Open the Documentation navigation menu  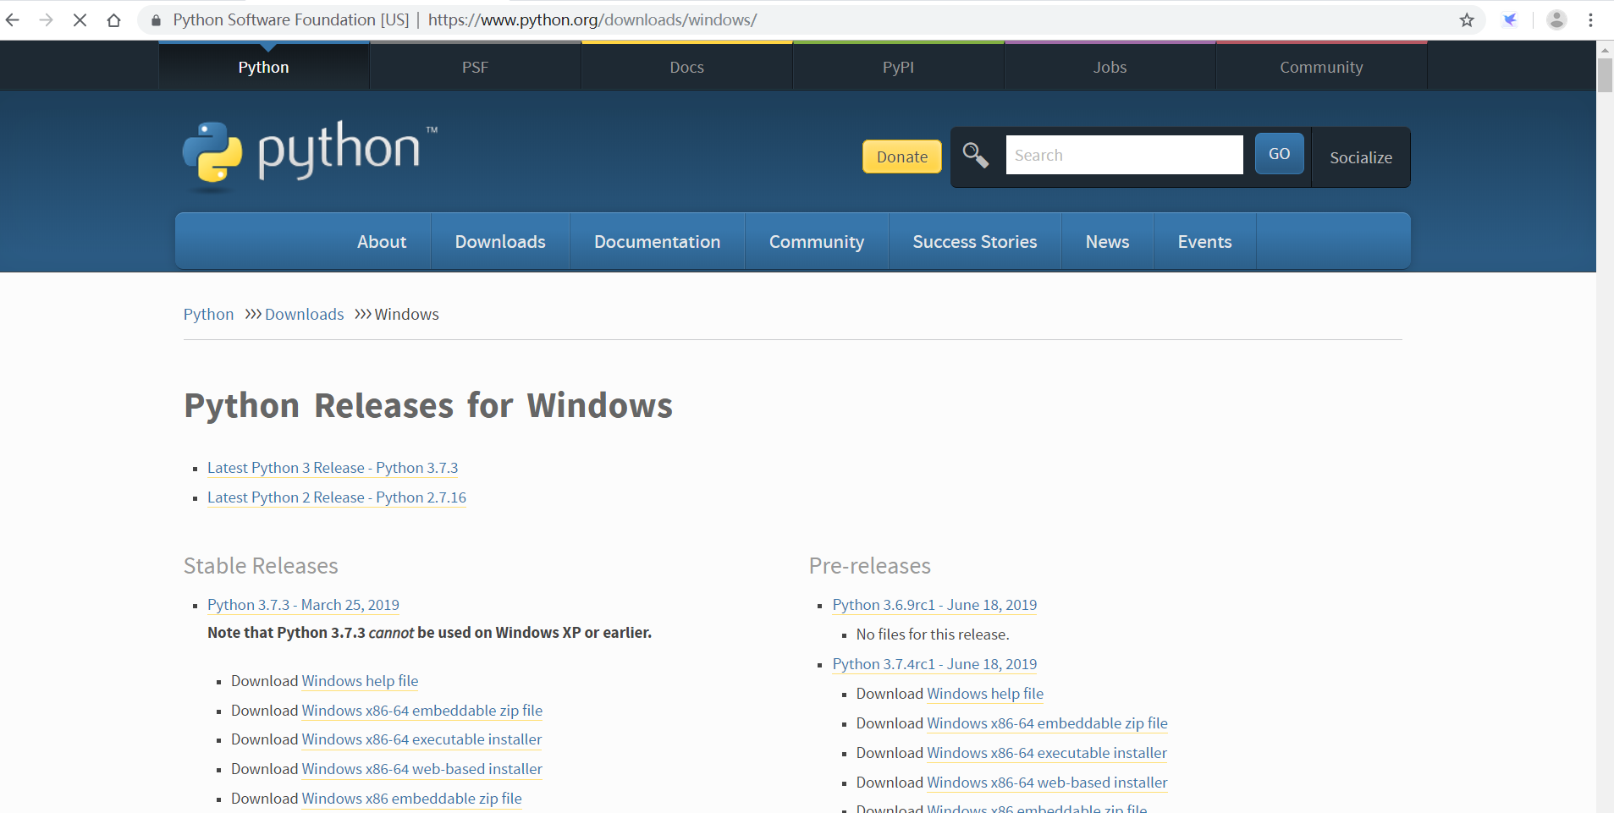(657, 242)
